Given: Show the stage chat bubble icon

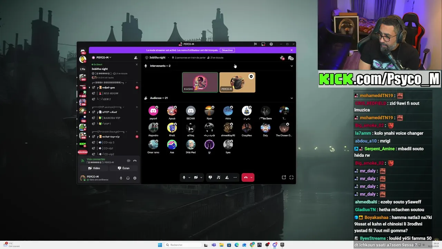Looking at the screenshot, I should [290, 58].
